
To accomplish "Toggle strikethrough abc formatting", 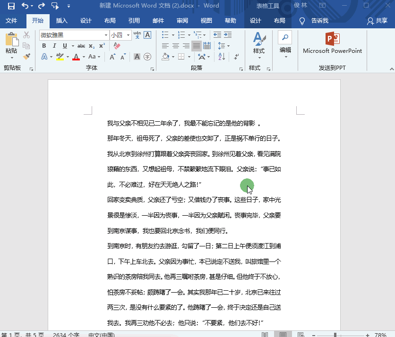I will [81, 46].
